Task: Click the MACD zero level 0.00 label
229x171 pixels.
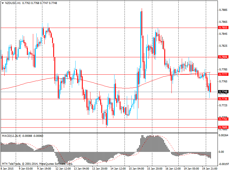Action: (221, 152)
